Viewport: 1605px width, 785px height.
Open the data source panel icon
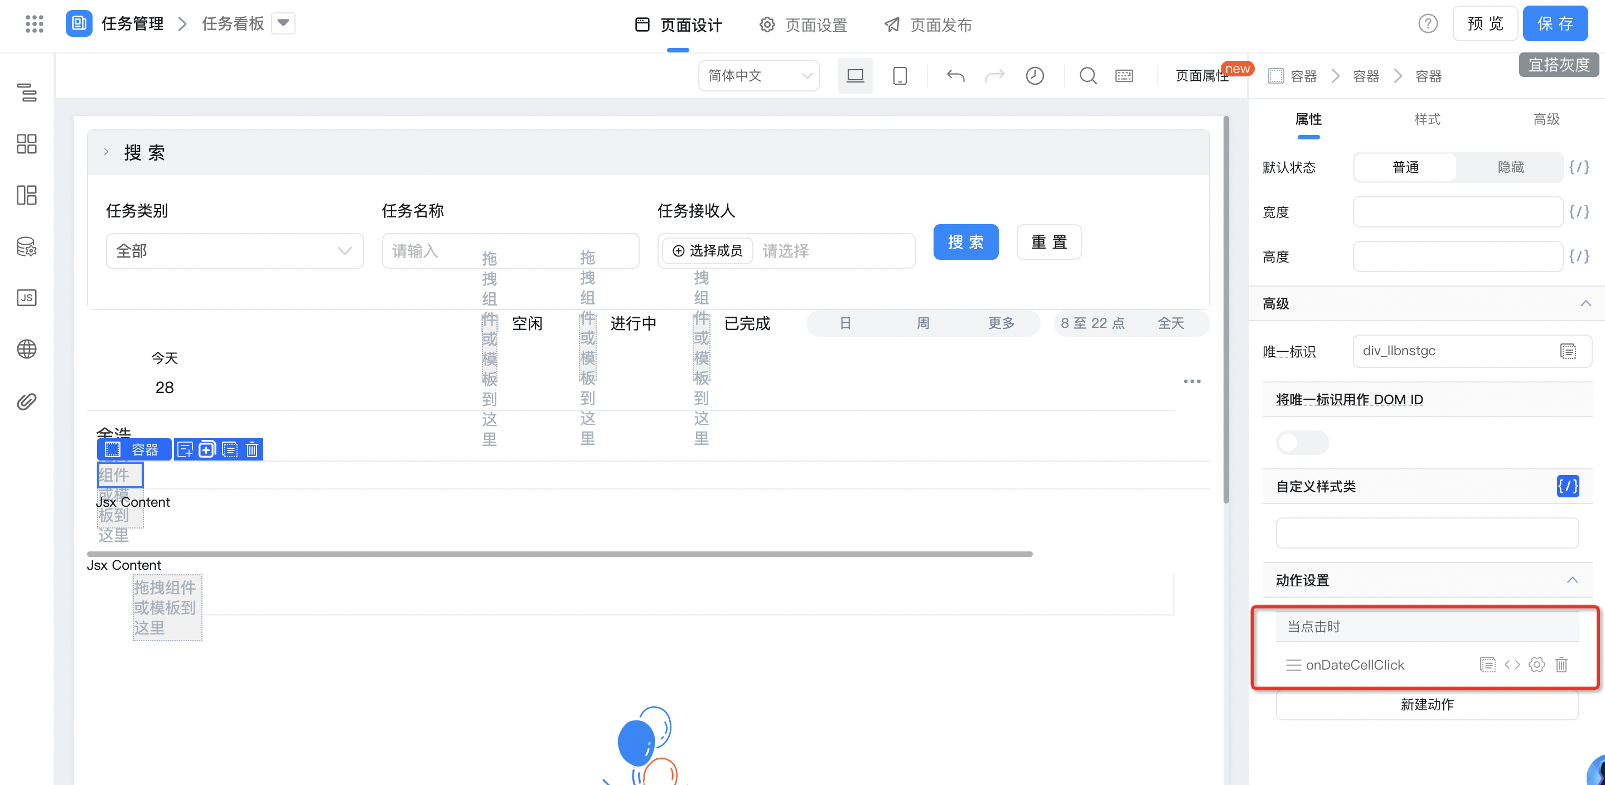coord(27,247)
